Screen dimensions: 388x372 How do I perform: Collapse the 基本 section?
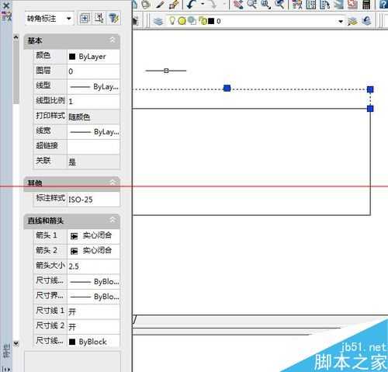(x=113, y=40)
